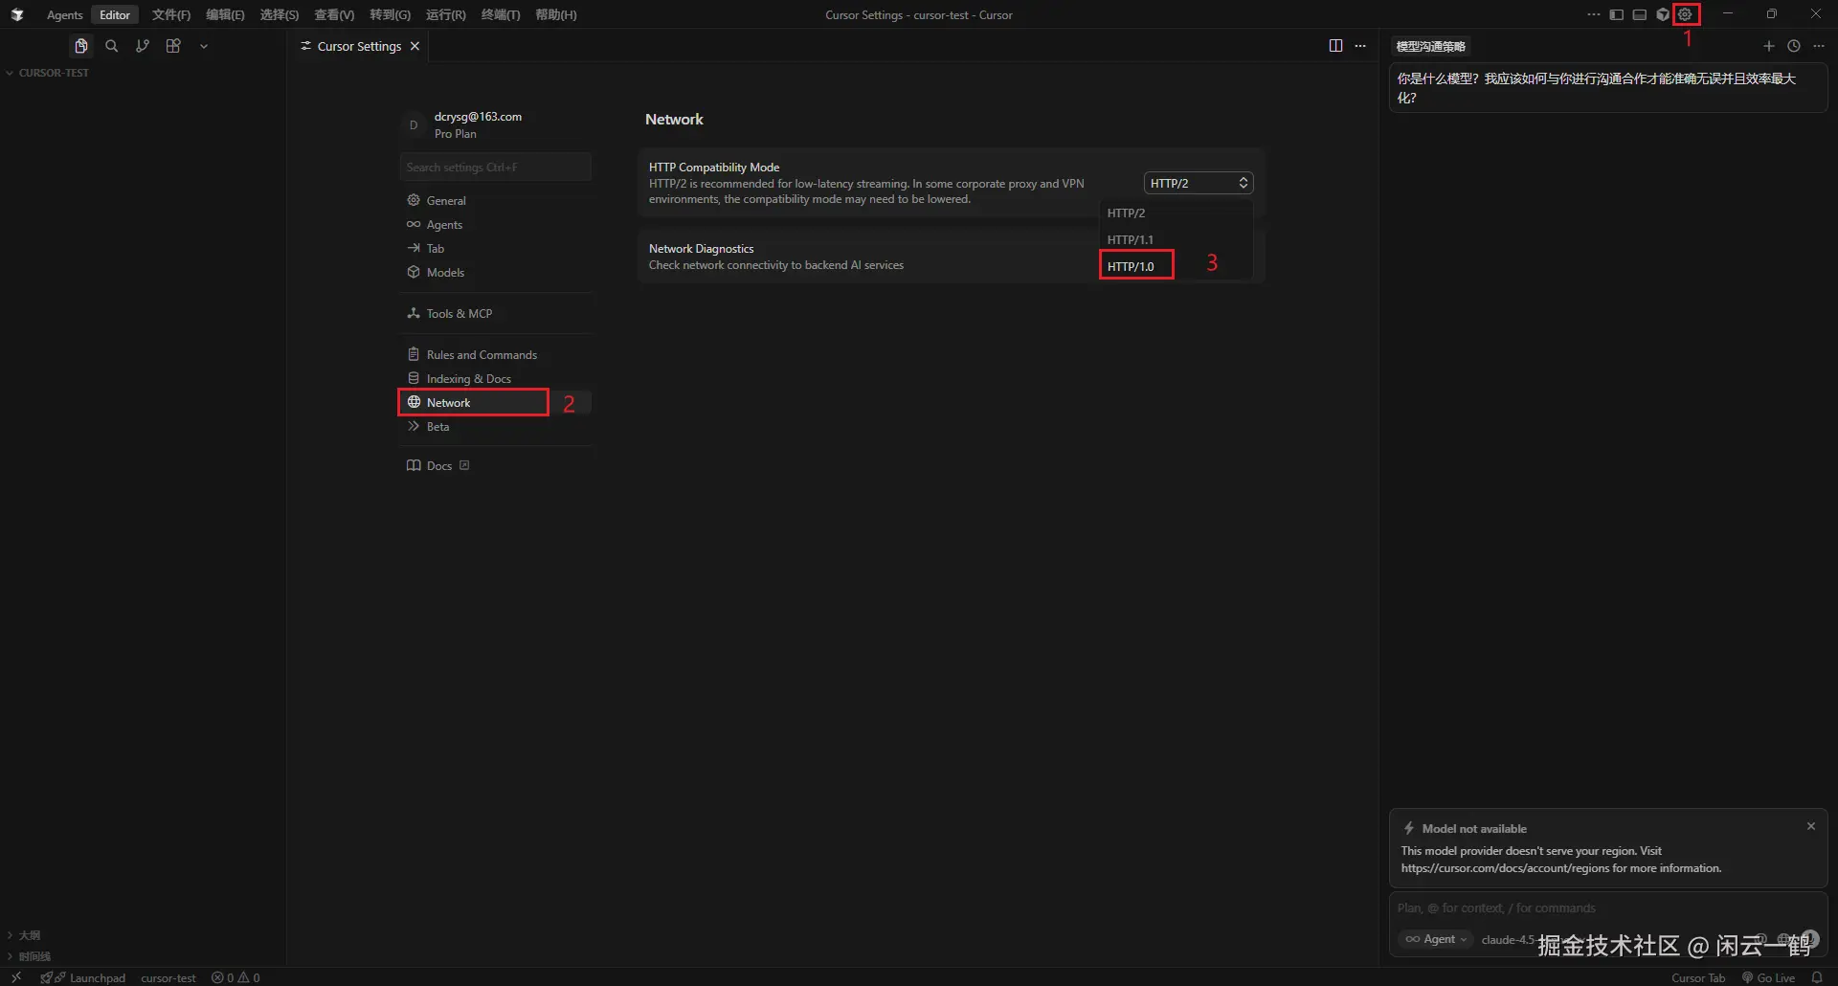
Task: Open the Source Control view
Action: tap(143, 46)
